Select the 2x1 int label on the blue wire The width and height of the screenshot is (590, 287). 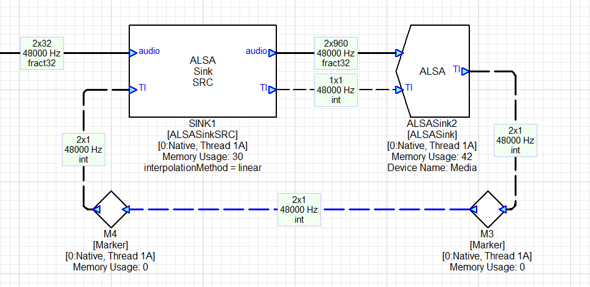click(x=299, y=209)
